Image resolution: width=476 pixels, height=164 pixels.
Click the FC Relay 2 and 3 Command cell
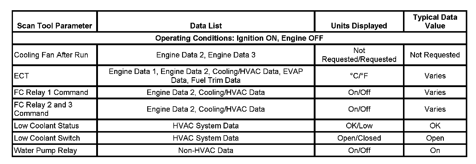pyautogui.click(x=43, y=109)
